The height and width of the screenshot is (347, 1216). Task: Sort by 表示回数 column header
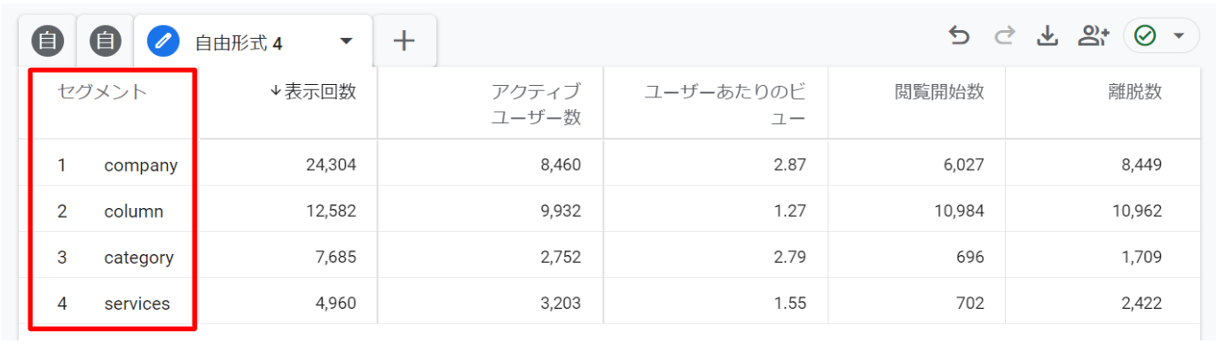pos(313,92)
